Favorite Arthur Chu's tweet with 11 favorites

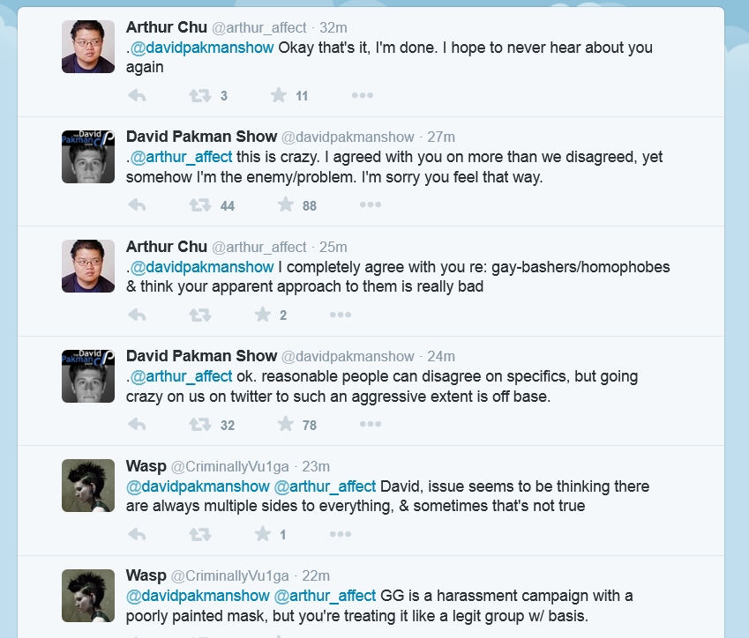(279, 95)
